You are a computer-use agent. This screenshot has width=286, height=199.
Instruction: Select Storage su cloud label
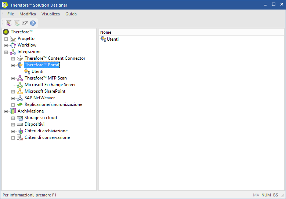[x=41, y=118]
